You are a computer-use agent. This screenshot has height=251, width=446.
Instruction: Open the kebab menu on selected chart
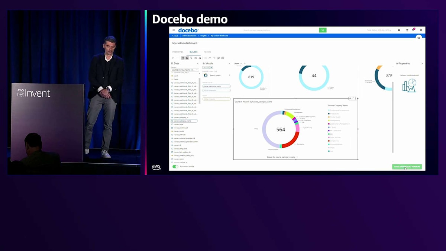pos(356,99)
